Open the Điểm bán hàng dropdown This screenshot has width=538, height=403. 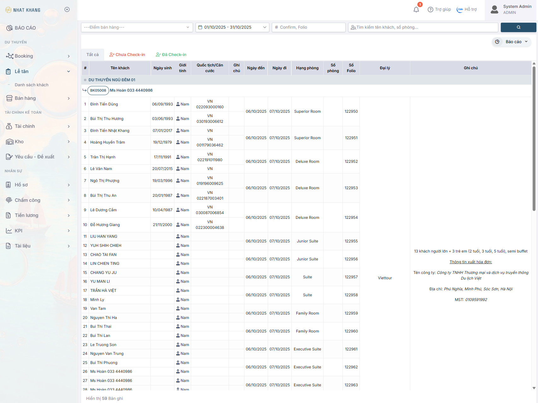coord(137,27)
